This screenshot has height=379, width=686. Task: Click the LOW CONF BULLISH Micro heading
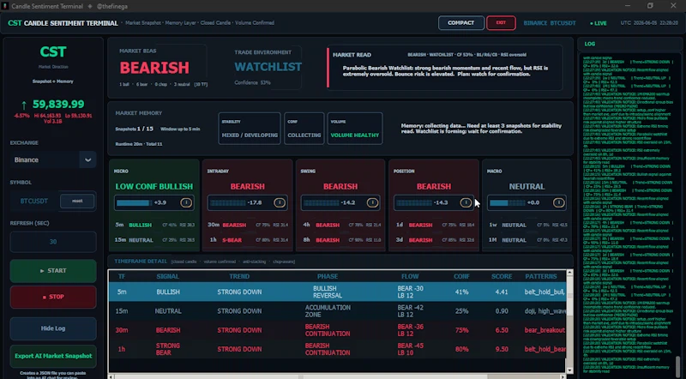[x=154, y=186]
